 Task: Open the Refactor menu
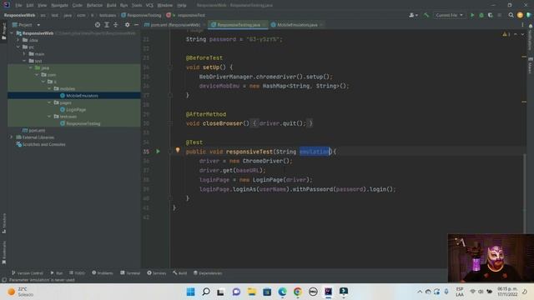(x=94, y=5)
